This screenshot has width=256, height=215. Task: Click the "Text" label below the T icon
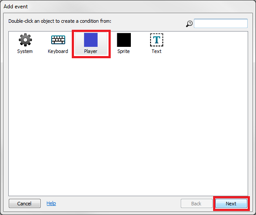point(156,51)
